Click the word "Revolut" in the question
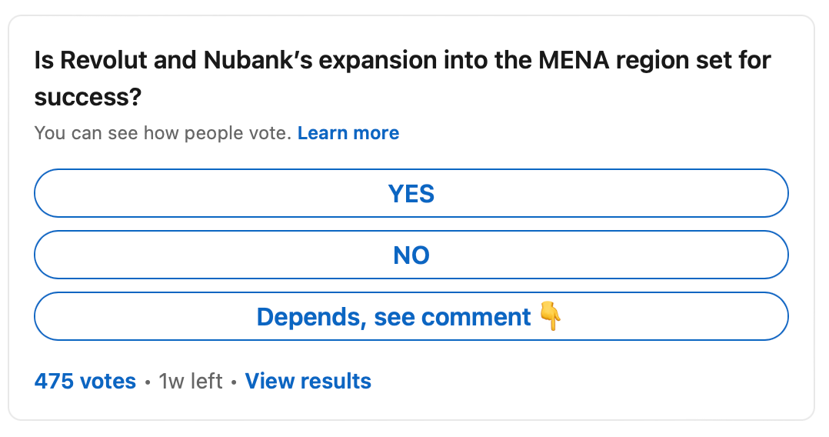The image size is (829, 437). pos(104,60)
